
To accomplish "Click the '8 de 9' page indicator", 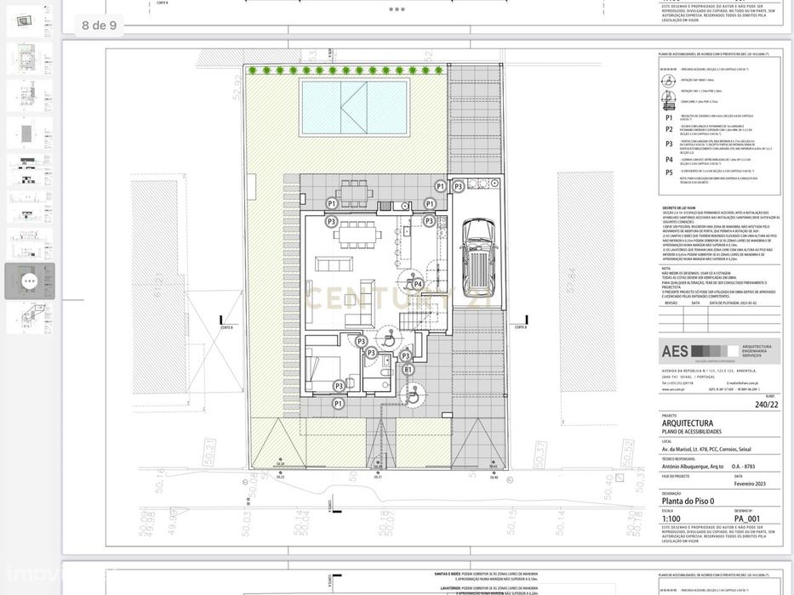I will click(x=100, y=25).
